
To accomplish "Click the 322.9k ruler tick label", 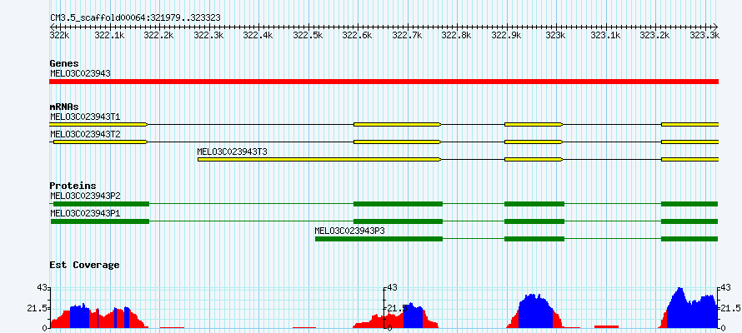I will (505, 35).
